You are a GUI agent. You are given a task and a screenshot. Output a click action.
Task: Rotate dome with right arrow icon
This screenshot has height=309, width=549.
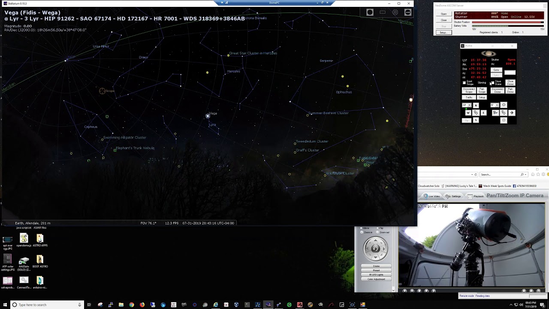coord(512,112)
